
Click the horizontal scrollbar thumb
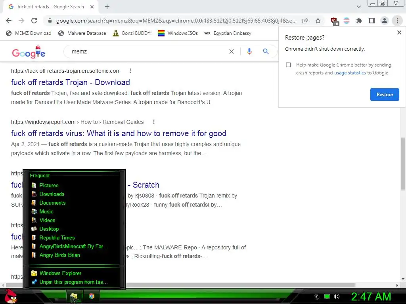pyautogui.click(x=180, y=285)
